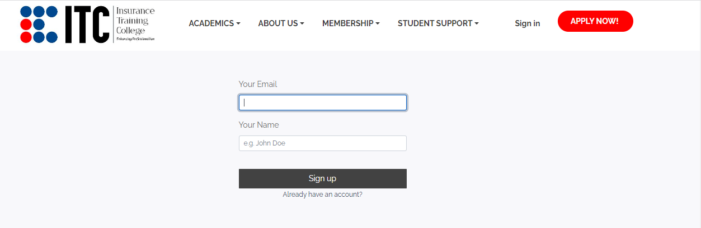Image resolution: width=701 pixels, height=228 pixels.
Task: Click the caret arrow beside Membership
Action: [378, 24]
